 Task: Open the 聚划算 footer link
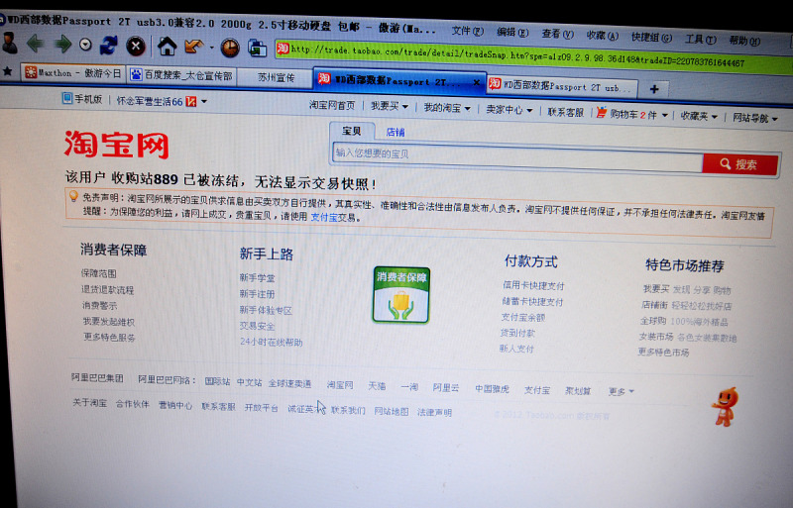[x=578, y=391]
